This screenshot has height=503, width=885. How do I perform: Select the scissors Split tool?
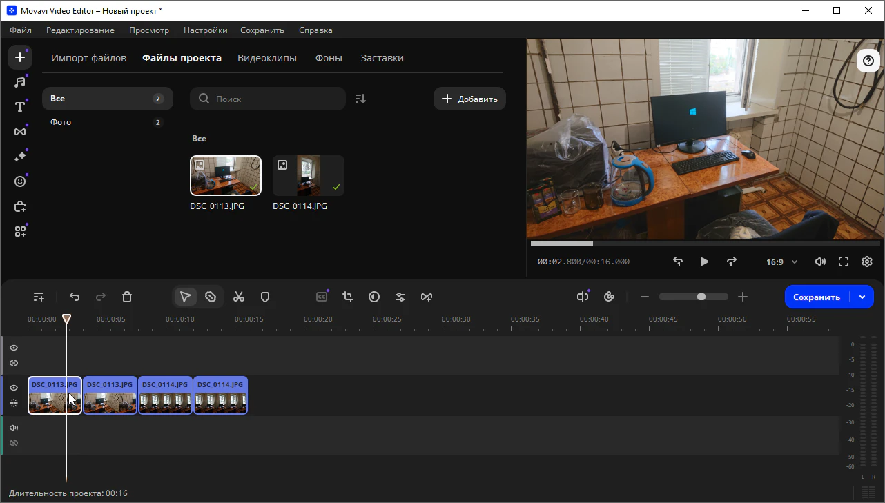pyautogui.click(x=239, y=297)
